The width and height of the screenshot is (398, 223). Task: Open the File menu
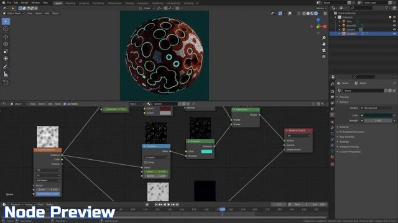[9, 2]
